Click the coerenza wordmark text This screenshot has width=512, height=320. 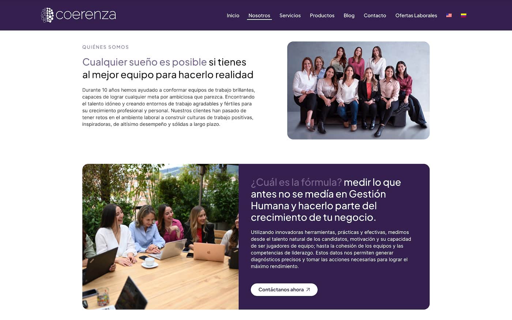click(86, 15)
